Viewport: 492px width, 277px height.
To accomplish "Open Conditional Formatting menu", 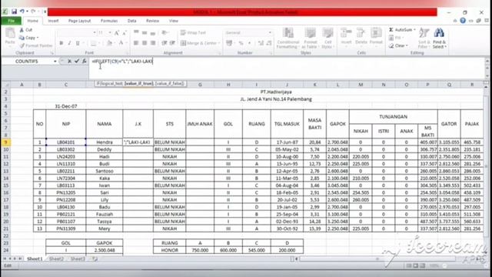I will coord(288,38).
